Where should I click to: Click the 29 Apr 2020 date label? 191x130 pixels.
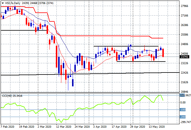click(137, 127)
